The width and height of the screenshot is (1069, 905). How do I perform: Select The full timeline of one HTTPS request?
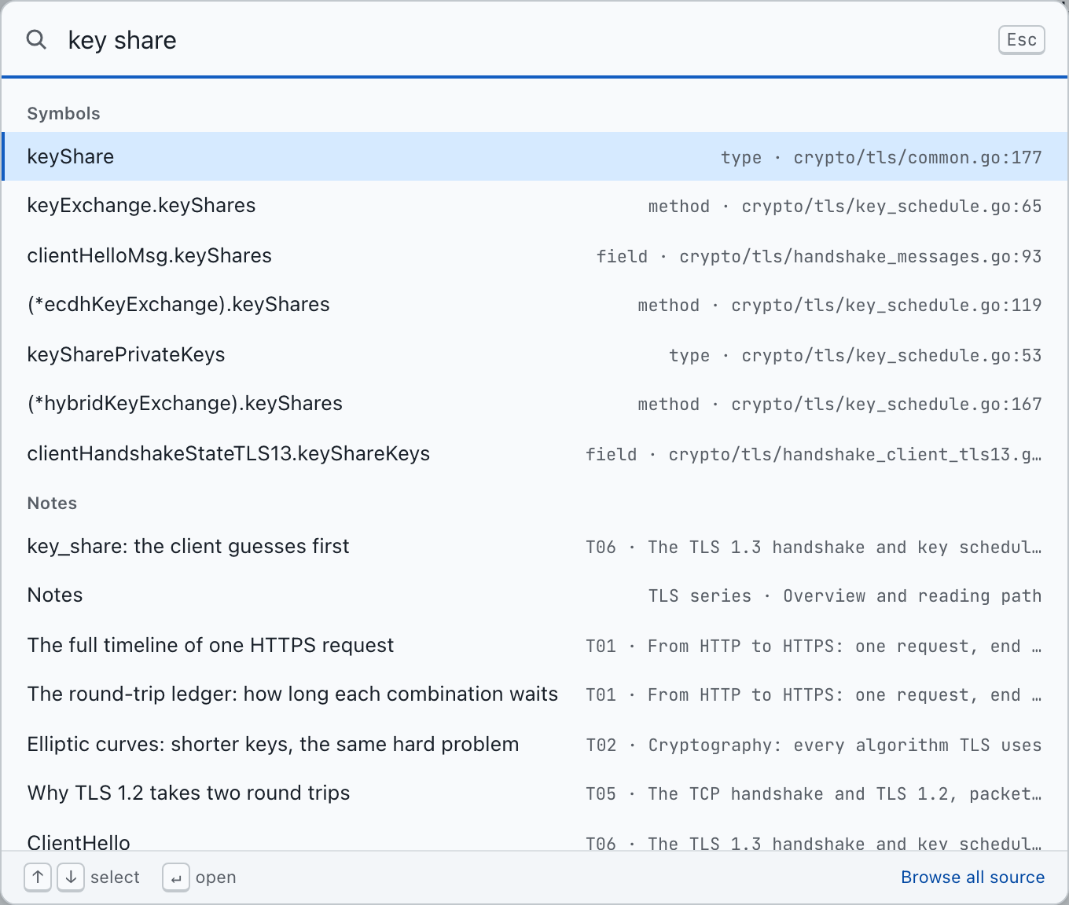click(x=534, y=645)
